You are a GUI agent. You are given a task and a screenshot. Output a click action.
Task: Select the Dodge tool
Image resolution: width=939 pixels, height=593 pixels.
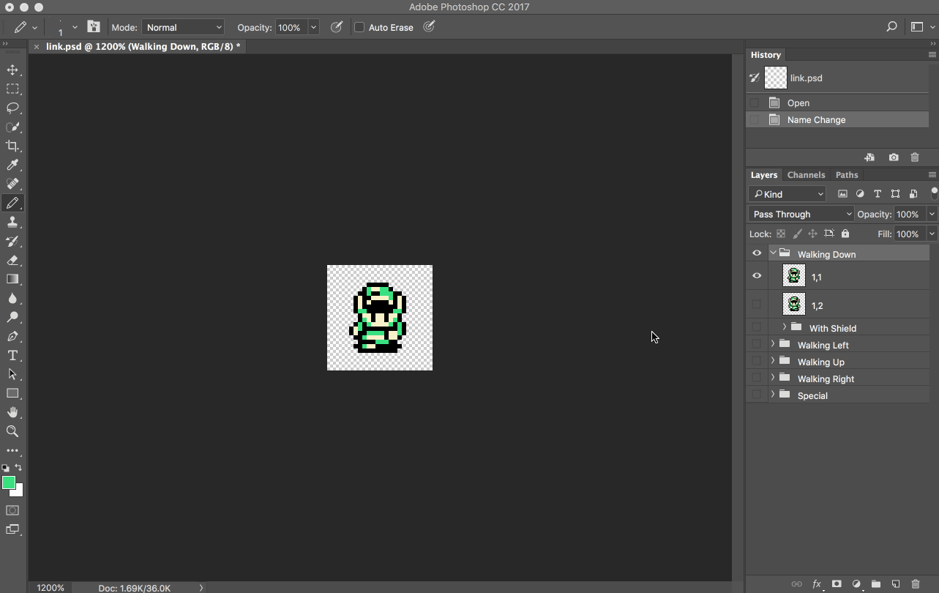12,318
